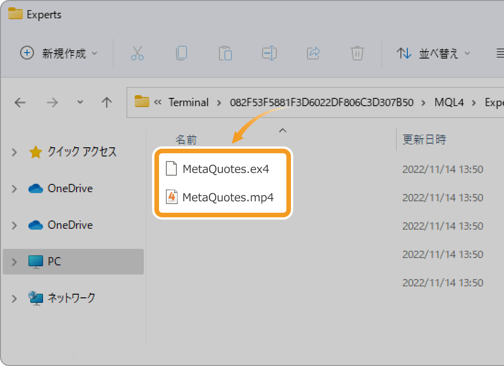
Task: Click the date beside MetaQuotes.ex4
Action: tap(443, 169)
